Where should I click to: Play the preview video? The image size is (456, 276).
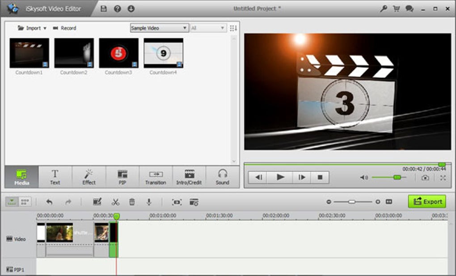tap(280, 177)
